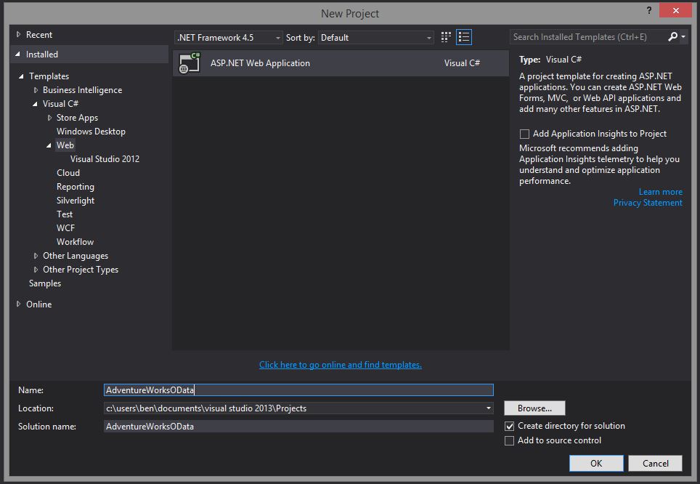Expand Other Project Types node arrow
700x484 pixels.
[x=36, y=270]
